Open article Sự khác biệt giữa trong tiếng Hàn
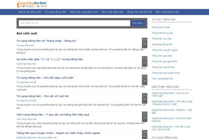Screen dimensions: 209x139 point(50,59)
